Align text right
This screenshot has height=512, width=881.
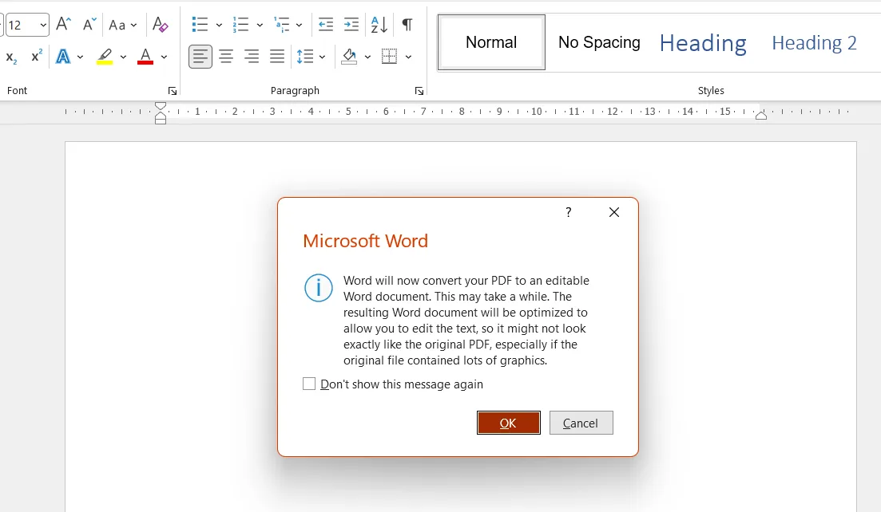coord(251,57)
